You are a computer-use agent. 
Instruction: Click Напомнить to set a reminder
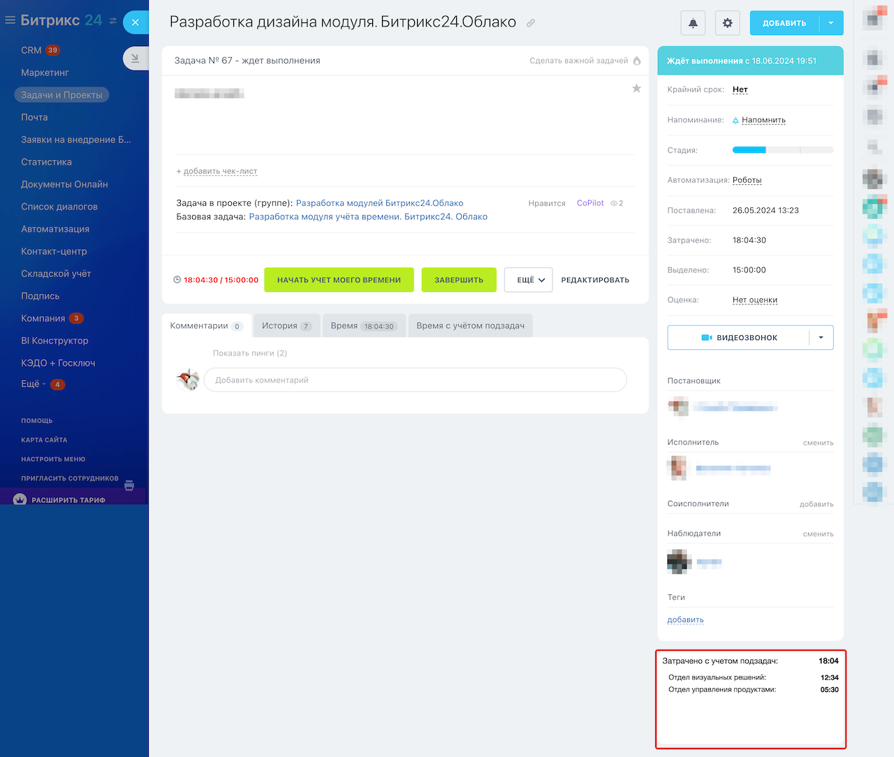point(763,120)
